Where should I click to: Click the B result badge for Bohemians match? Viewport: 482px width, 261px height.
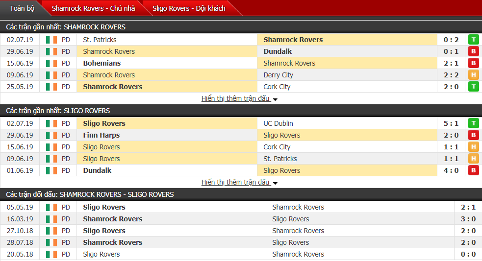pyautogui.click(x=473, y=63)
